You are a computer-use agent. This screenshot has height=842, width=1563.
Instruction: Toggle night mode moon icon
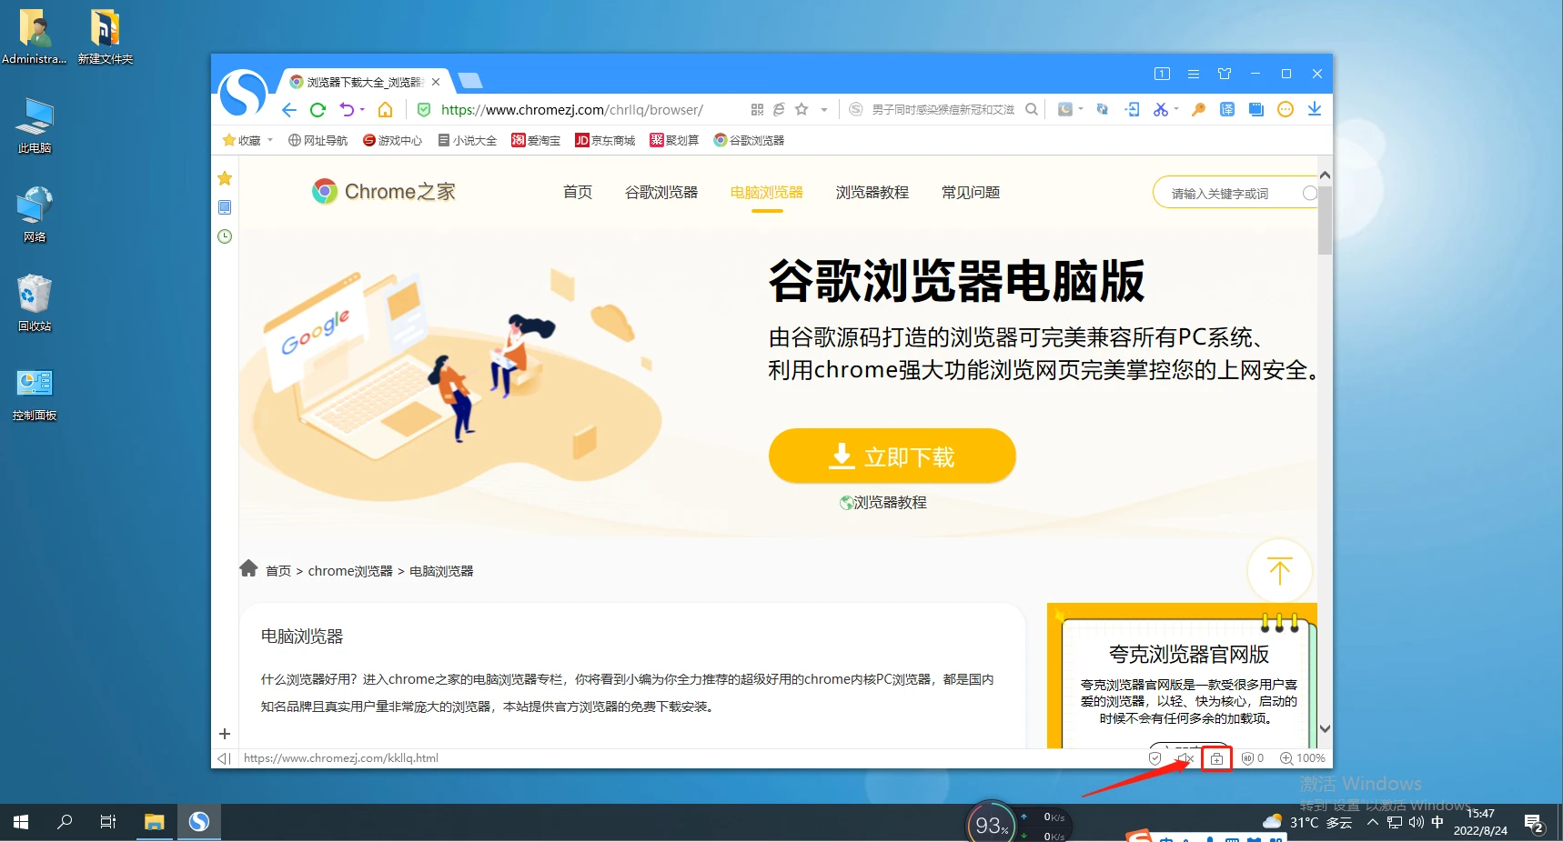tap(1065, 109)
